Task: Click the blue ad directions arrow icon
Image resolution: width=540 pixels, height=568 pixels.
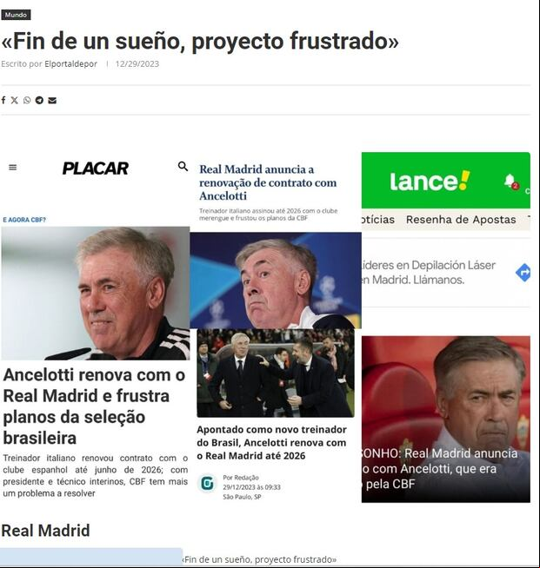Action: (523, 273)
